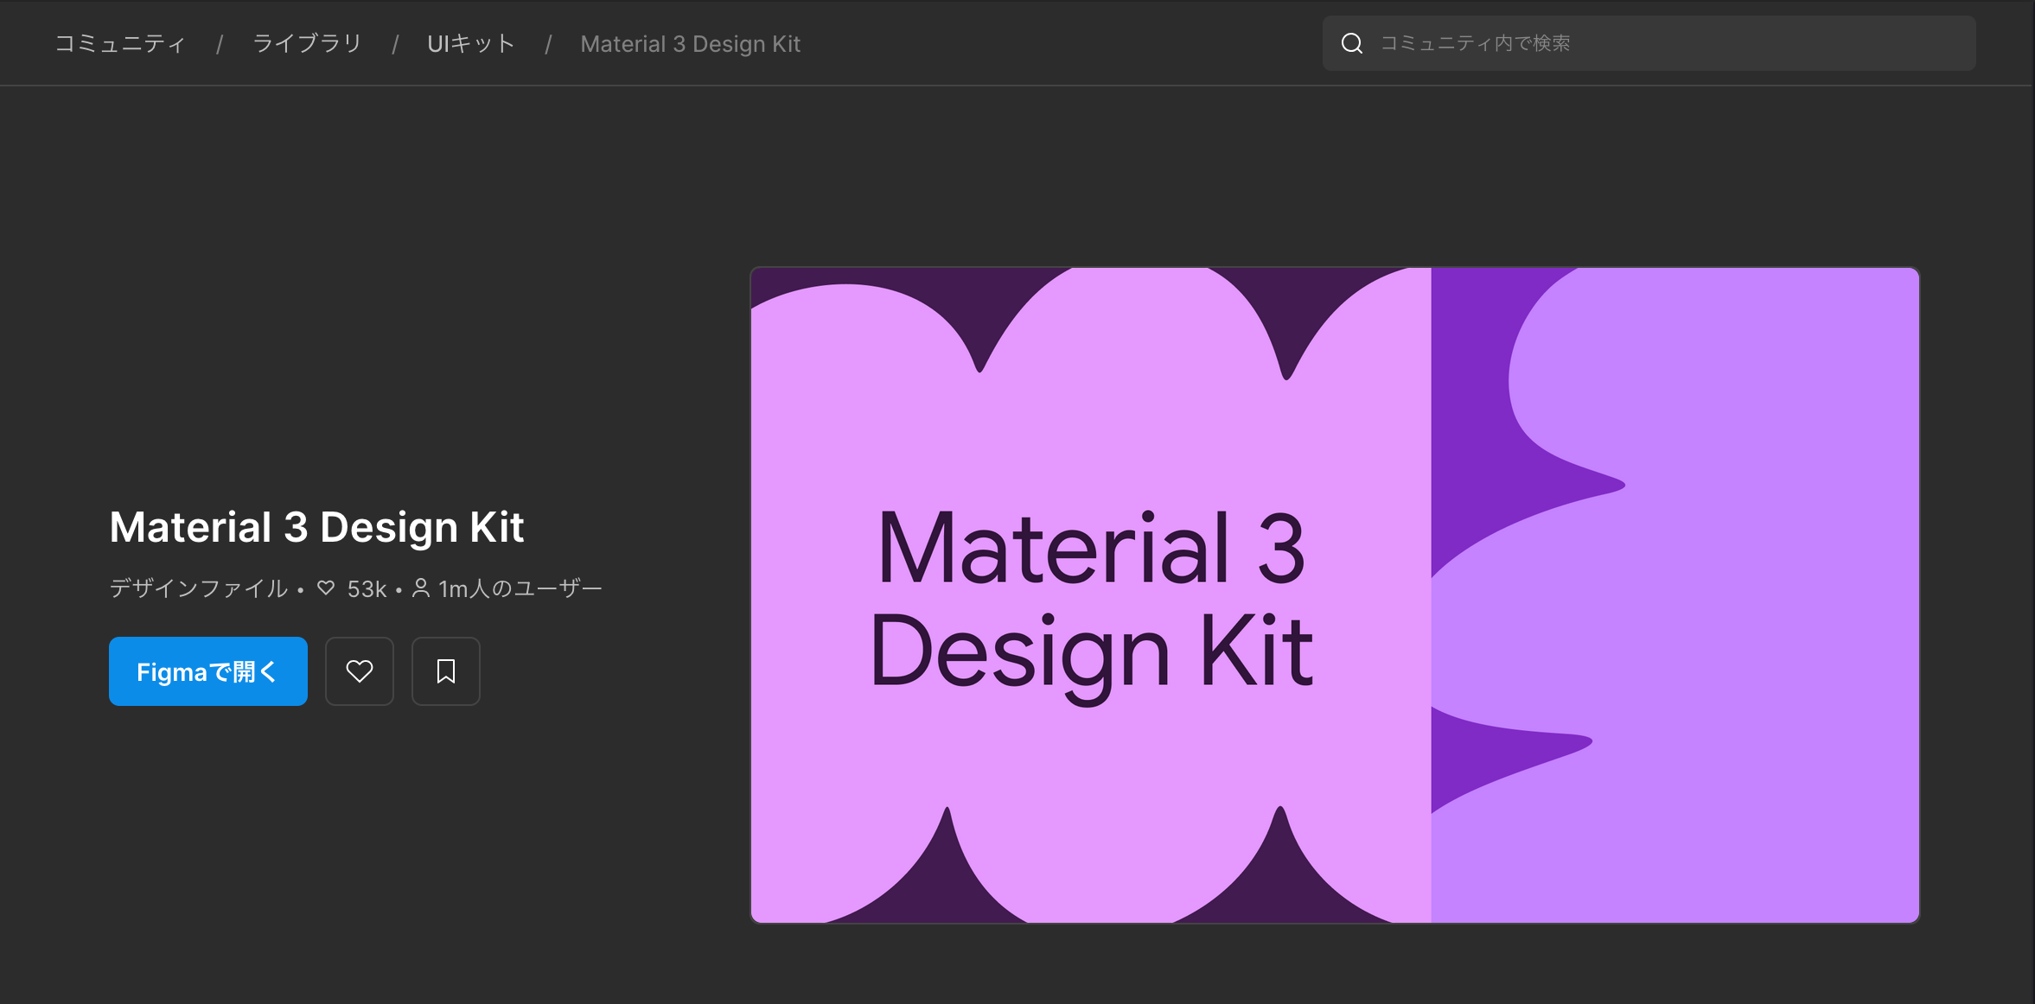The height and width of the screenshot is (1004, 2035).
Task: Save the kit with the bookmark button
Action: click(445, 671)
